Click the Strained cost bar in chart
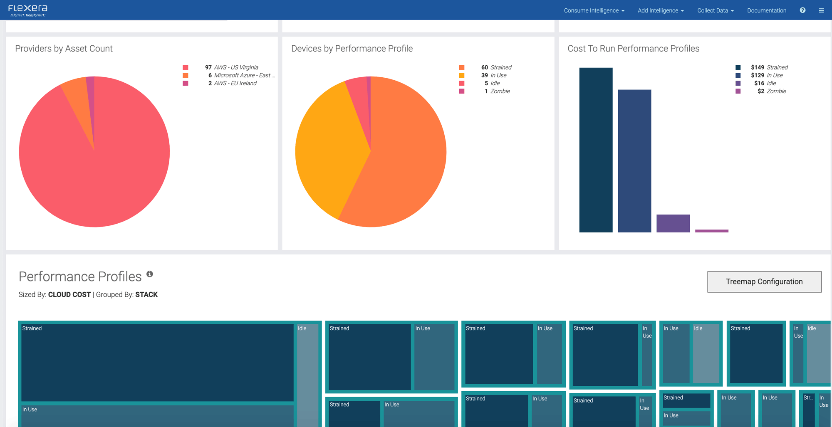832x427 pixels. click(596, 150)
